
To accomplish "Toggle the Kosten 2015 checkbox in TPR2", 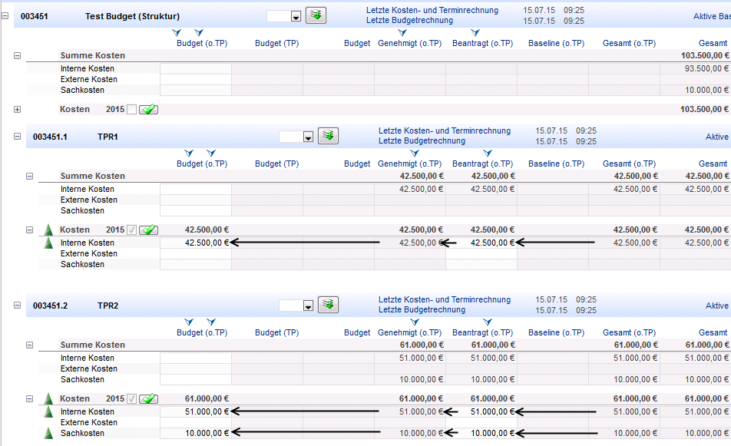I will 132,398.
